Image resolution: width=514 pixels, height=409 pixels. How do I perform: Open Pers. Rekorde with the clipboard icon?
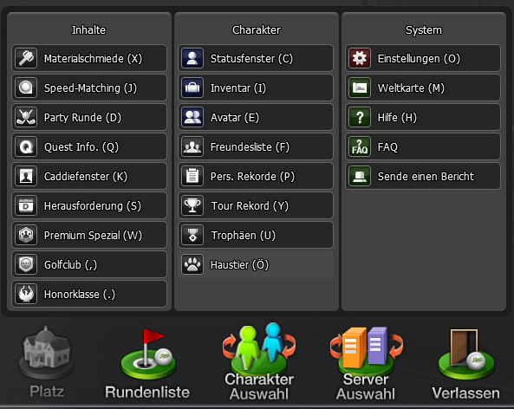coord(192,176)
